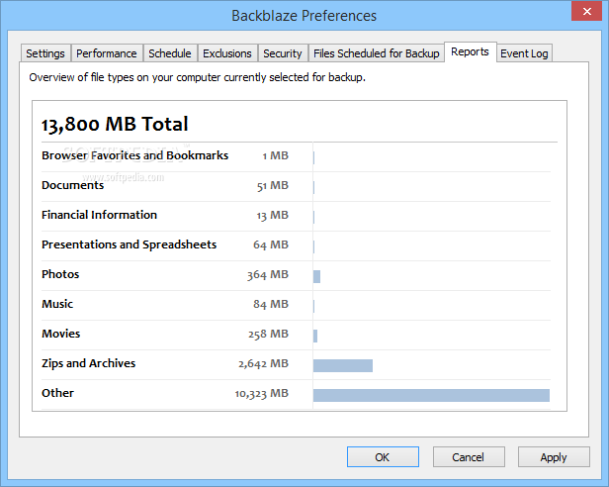
Task: Apply the preference changes
Action: tap(554, 457)
